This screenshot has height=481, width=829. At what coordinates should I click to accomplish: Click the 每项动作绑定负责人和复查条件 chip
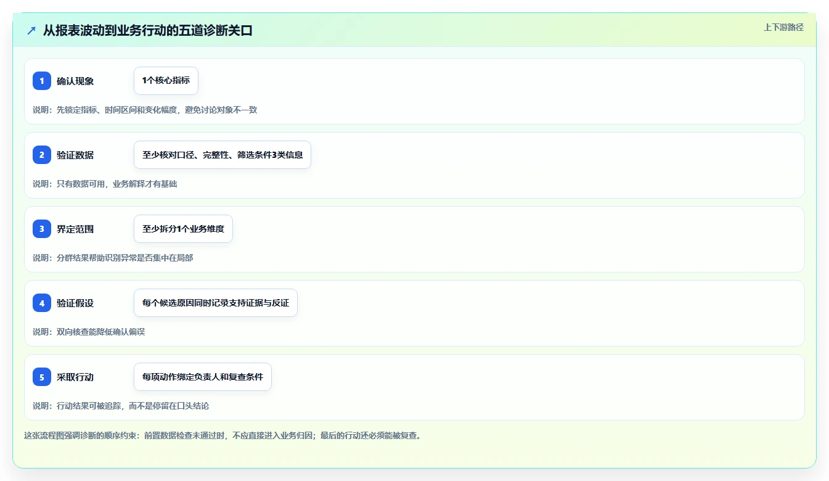[x=203, y=377]
